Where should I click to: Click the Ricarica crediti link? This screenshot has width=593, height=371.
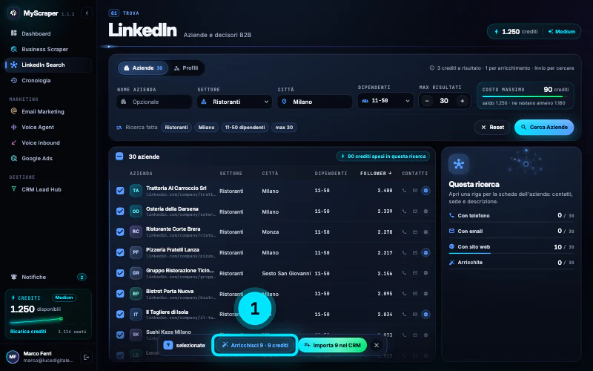tap(28, 331)
